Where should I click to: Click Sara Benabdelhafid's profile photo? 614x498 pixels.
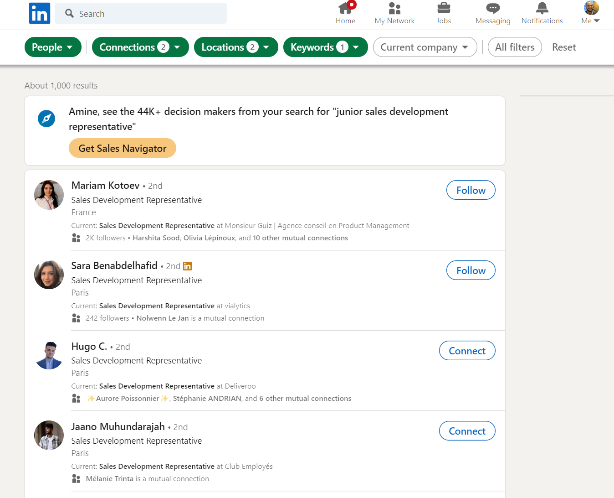pyautogui.click(x=49, y=275)
